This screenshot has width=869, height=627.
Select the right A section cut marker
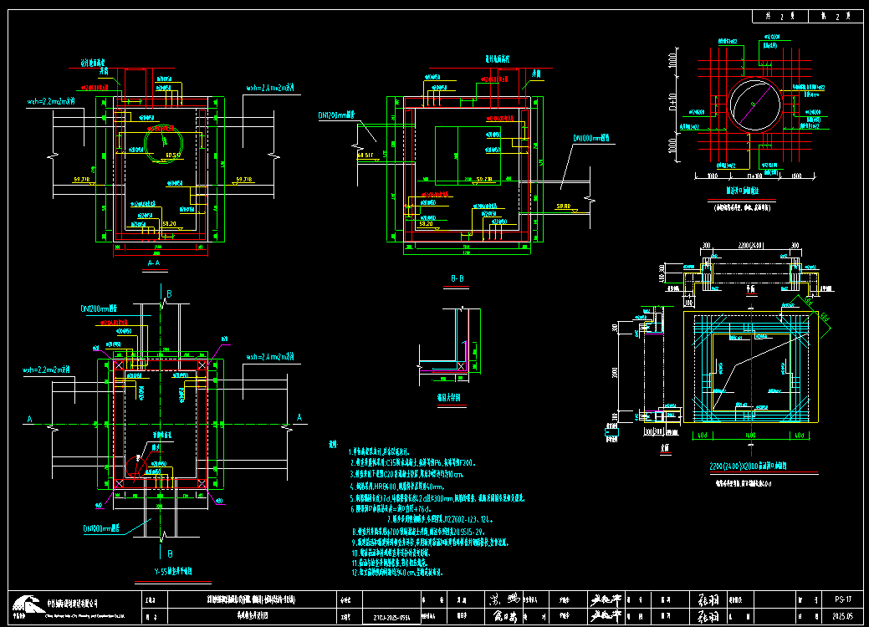(x=299, y=418)
